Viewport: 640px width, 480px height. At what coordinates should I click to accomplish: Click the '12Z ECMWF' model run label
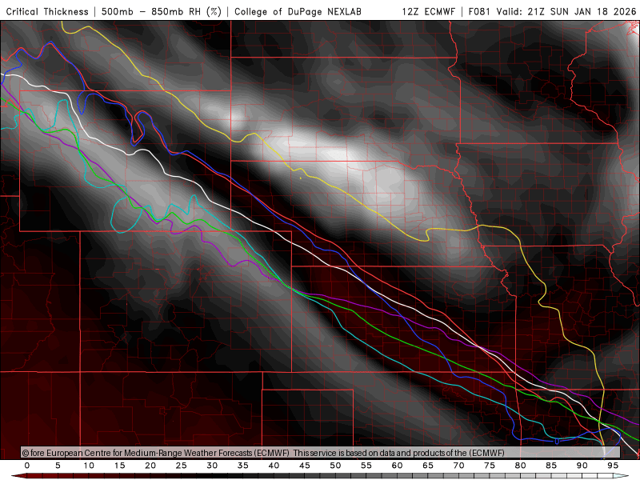pos(428,11)
